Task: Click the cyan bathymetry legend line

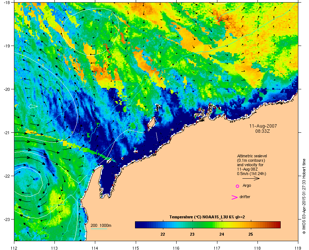Action: pyautogui.click(x=99, y=229)
